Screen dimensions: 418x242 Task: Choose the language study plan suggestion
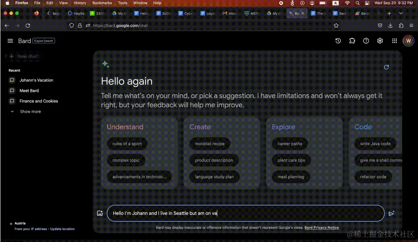tap(214, 177)
